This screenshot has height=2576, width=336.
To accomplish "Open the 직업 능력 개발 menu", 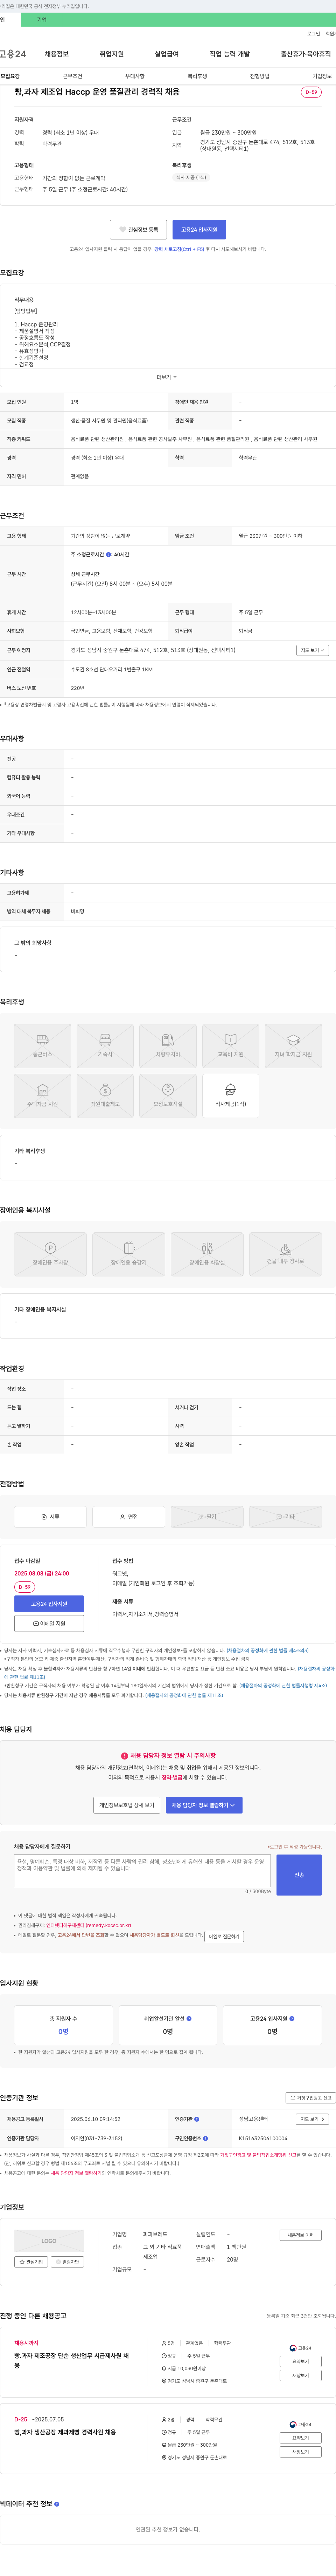I will (229, 54).
